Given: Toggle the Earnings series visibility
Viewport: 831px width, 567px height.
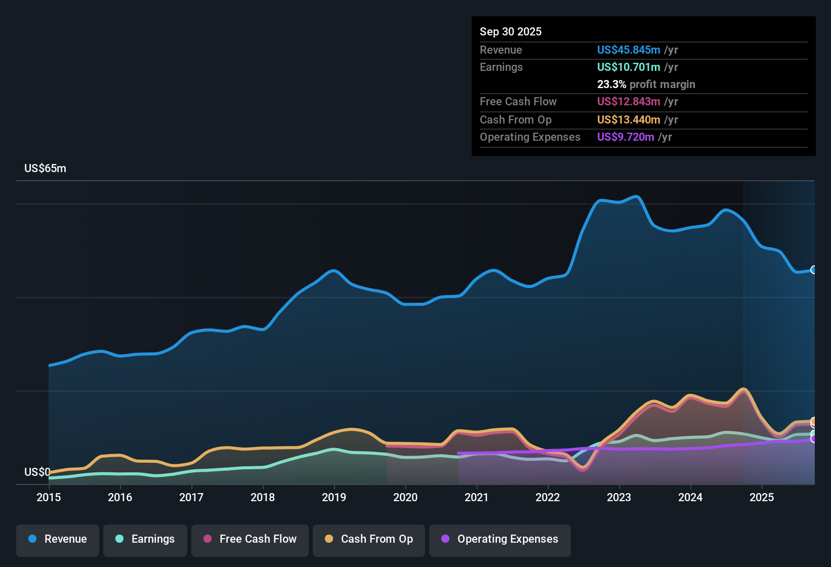Looking at the screenshot, I should tap(145, 539).
